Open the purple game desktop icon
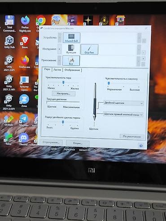Image resolution: width=166 pixels, height=221 pixels. click(72, 20)
